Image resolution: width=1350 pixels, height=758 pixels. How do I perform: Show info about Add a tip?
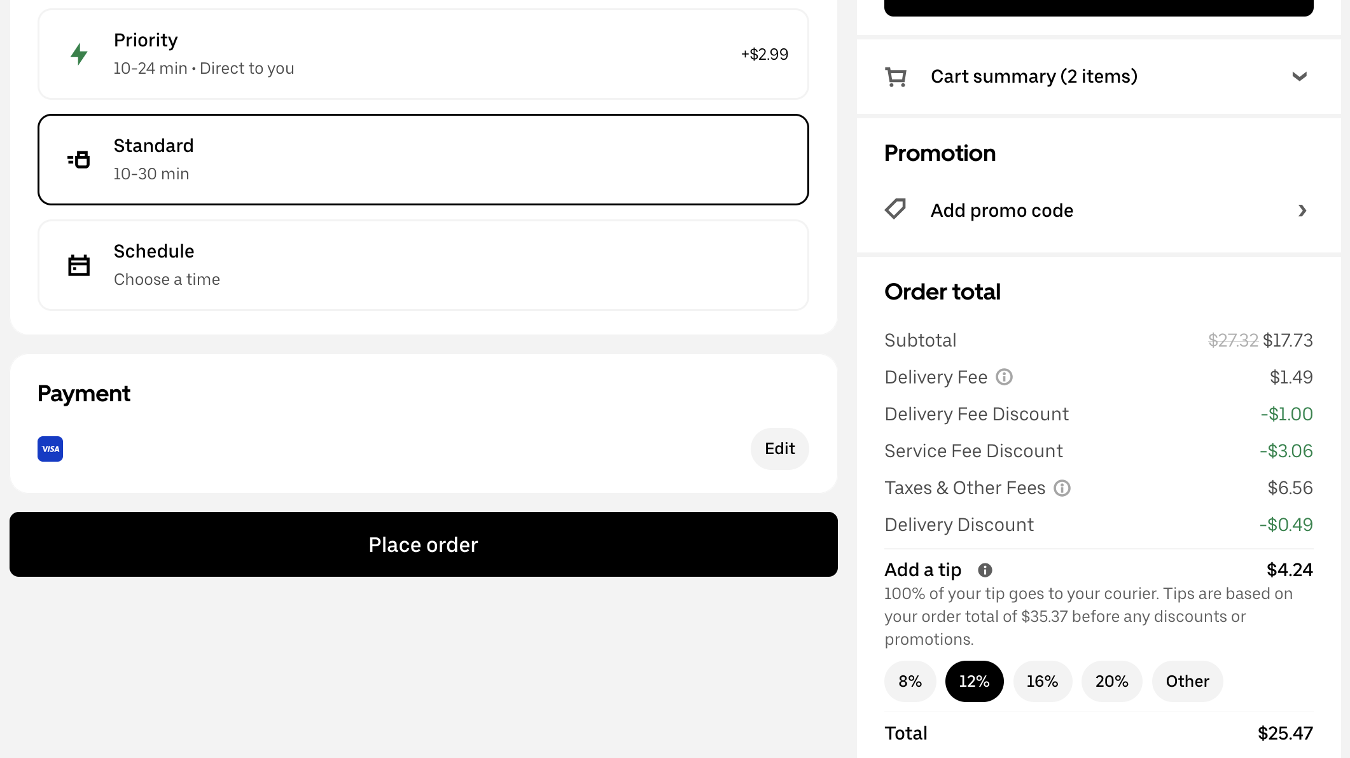985,570
